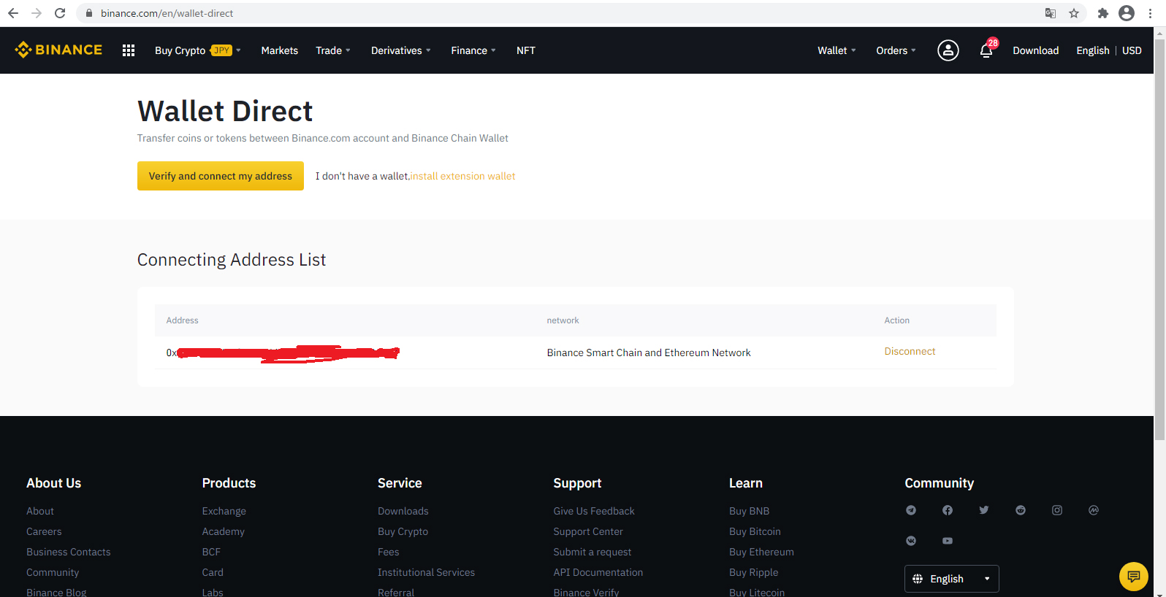Open the translate page icon
This screenshot has height=597, width=1166.
1051,13
